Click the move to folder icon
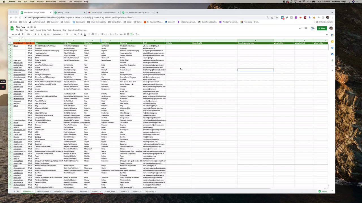 point(31,27)
